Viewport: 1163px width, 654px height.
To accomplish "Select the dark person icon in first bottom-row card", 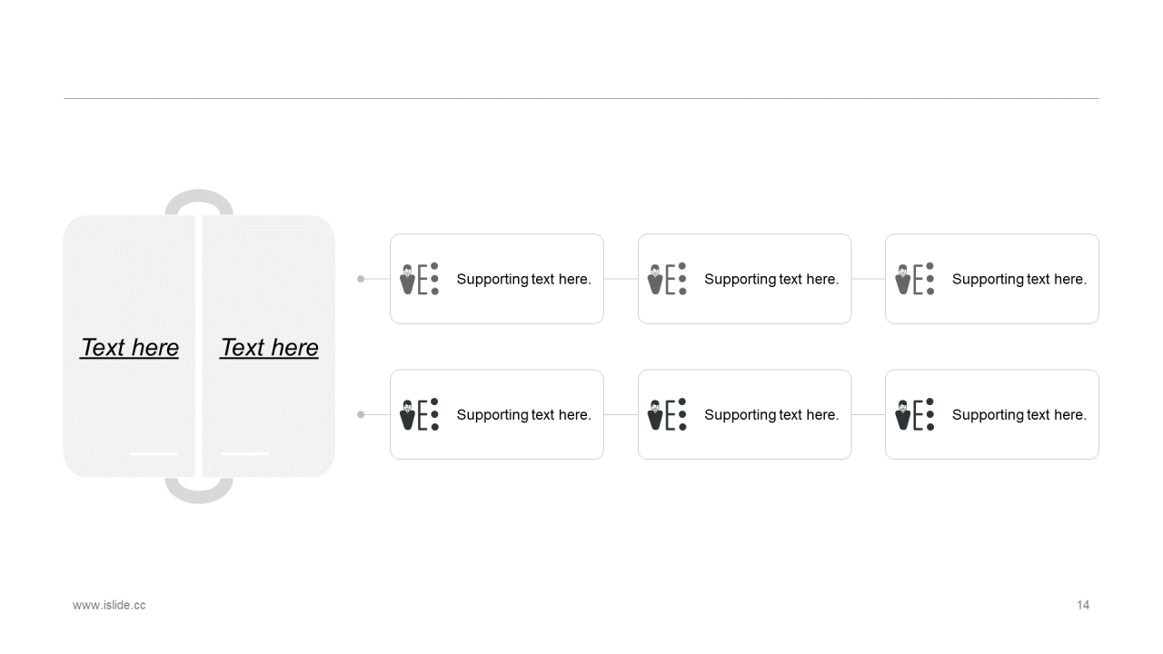I will 420,414.
